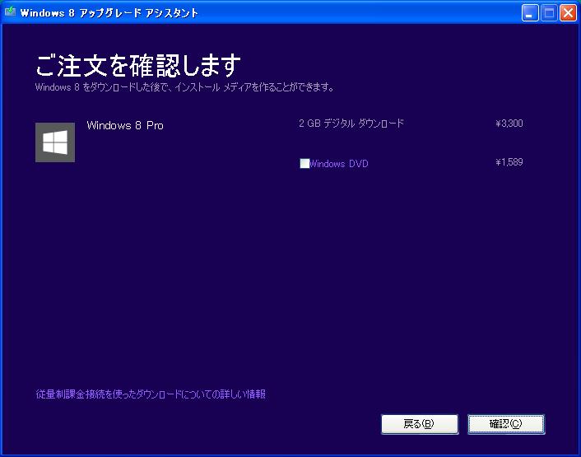
Task: Click the 2 GB デジタル ダウンロード text
Action: 351,124
